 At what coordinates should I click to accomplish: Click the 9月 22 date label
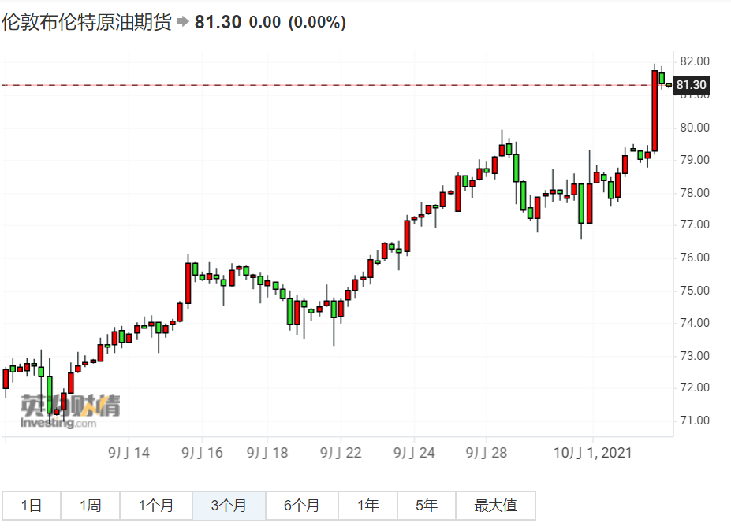tap(341, 453)
